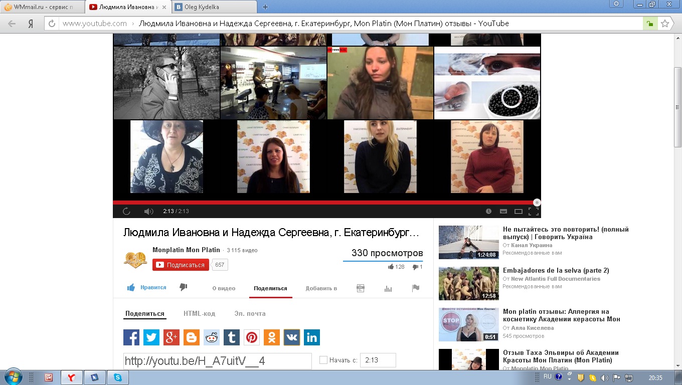Click the red 'Подписаться' subscribe button
Screen dimensions: 682x385
181,265
